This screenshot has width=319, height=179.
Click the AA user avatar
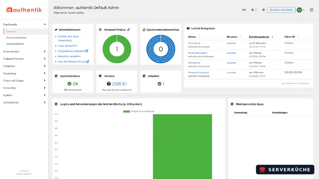299,10
